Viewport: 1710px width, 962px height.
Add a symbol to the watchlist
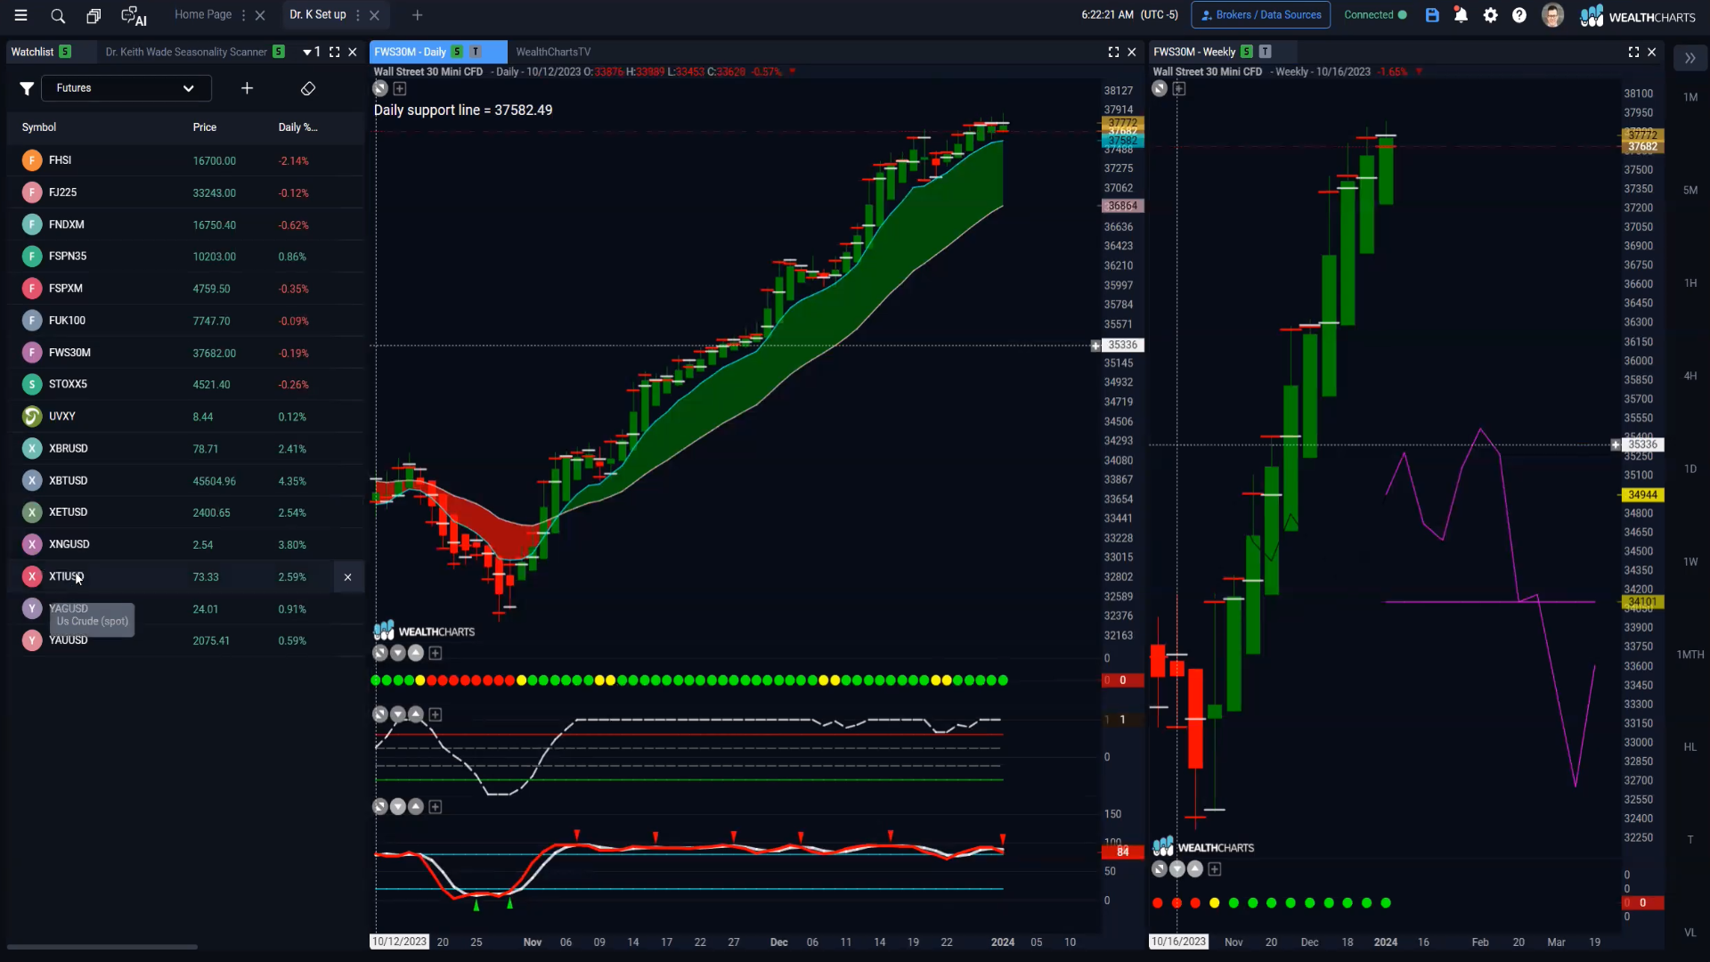(247, 88)
